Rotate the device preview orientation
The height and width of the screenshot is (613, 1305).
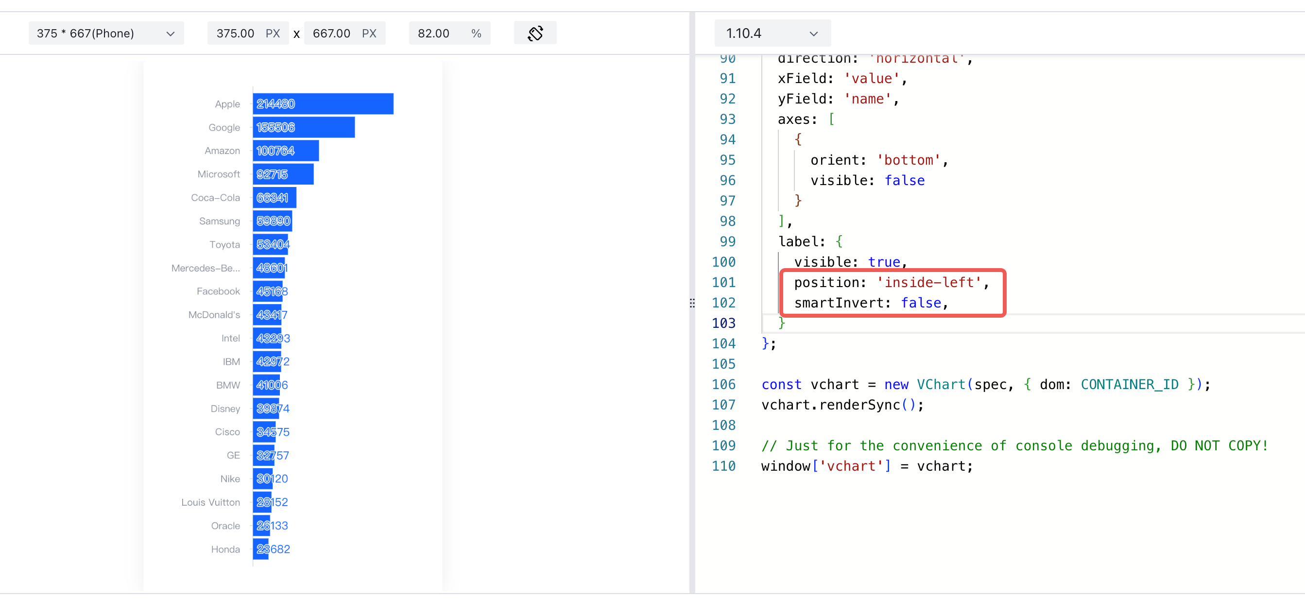(535, 33)
